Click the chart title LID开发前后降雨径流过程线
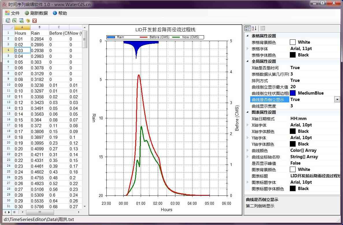The image size is (343, 225). [x=165, y=29]
